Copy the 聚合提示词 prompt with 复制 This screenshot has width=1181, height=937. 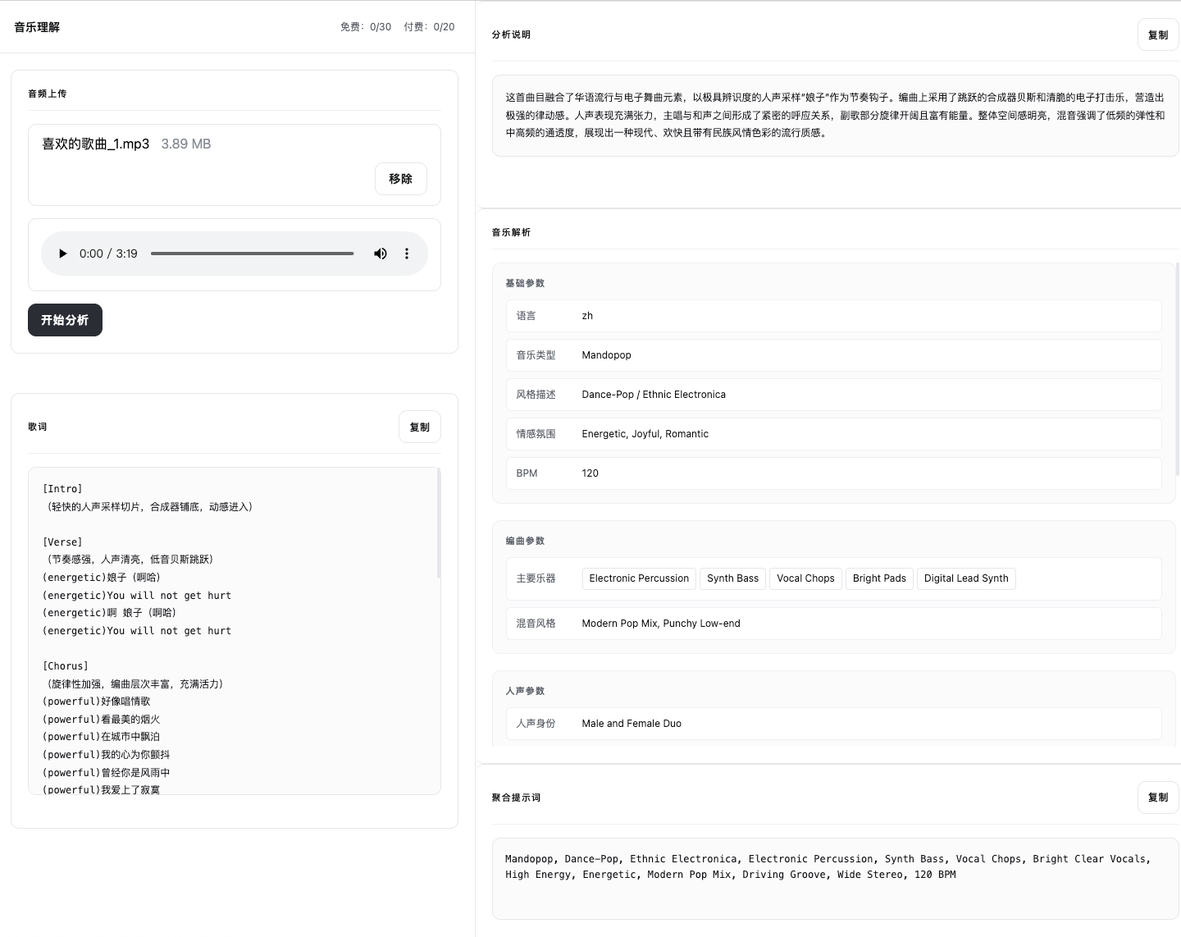1157,798
